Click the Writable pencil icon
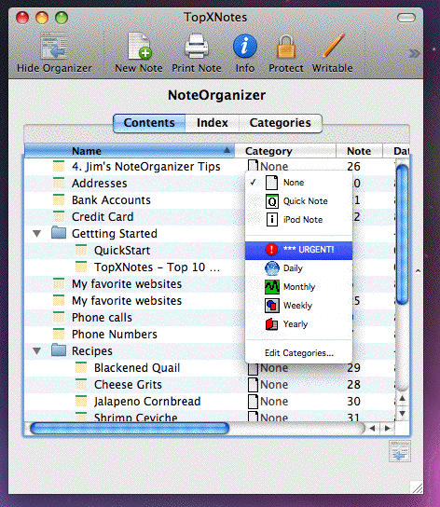Viewport: 440px width, 507px height. (x=334, y=46)
